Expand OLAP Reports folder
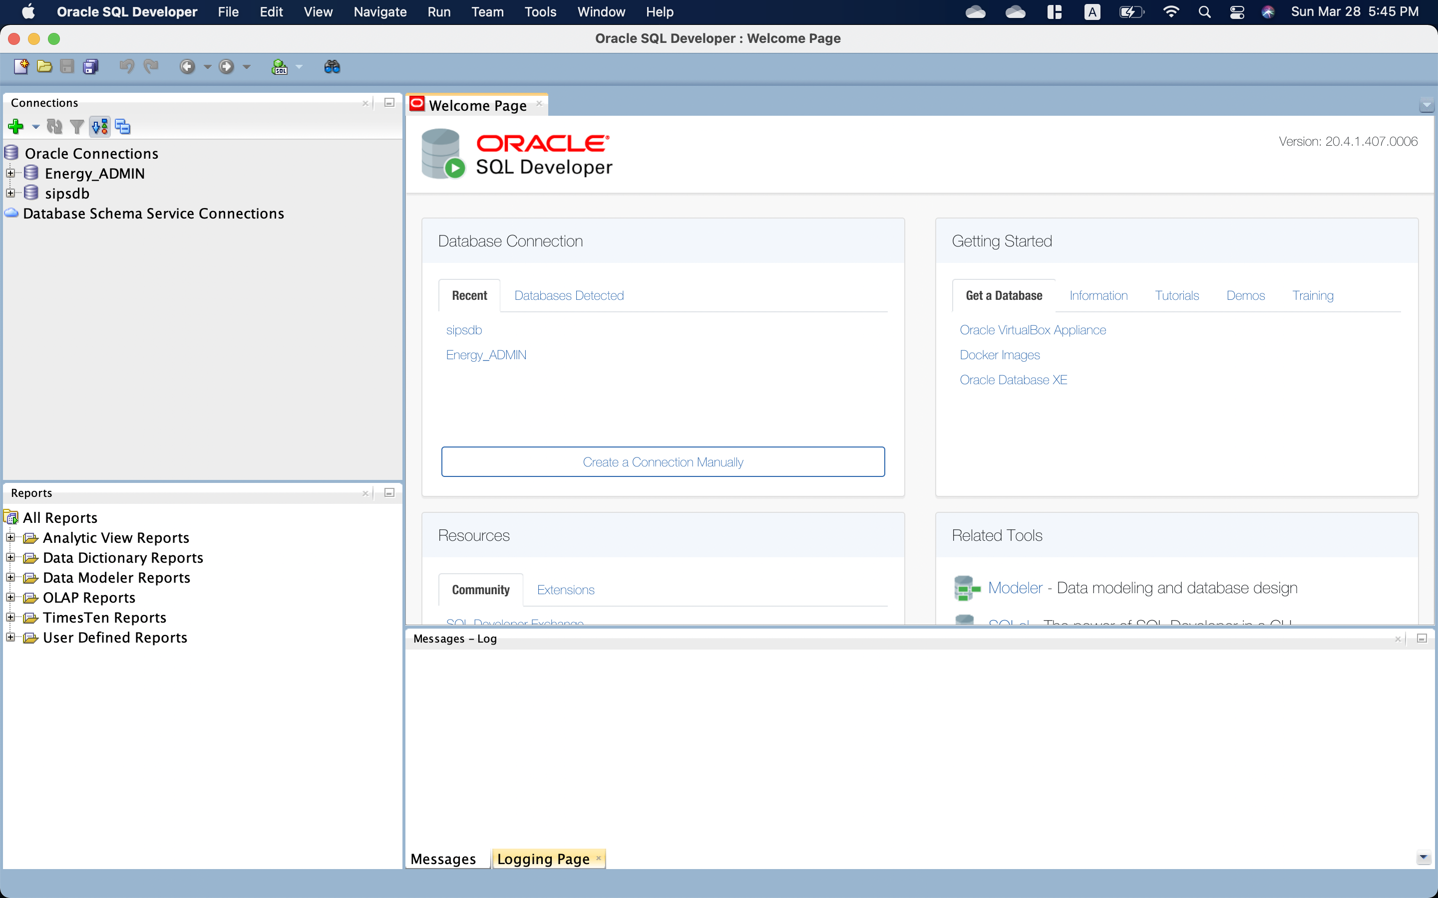The height and width of the screenshot is (898, 1438). click(x=10, y=598)
